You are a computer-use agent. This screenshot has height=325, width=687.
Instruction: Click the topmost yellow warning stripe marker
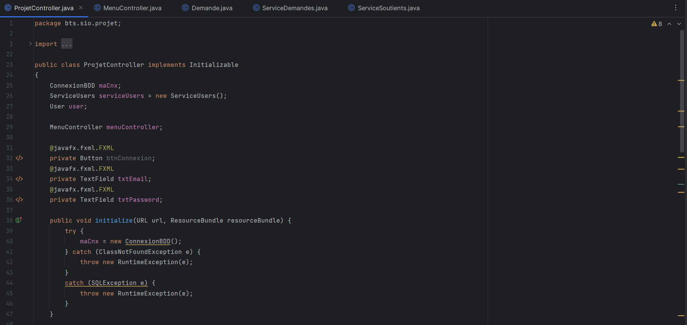[x=681, y=80]
